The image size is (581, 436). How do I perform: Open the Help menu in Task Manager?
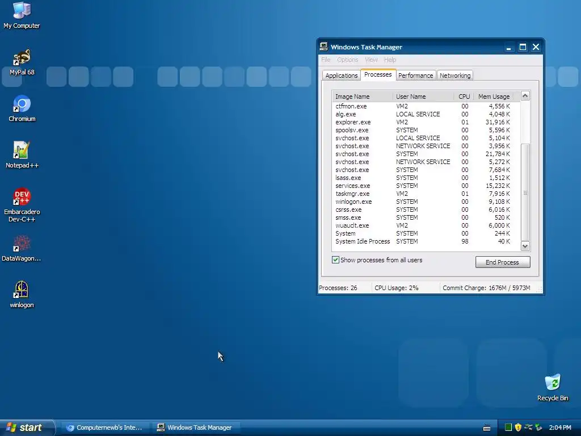click(x=390, y=60)
